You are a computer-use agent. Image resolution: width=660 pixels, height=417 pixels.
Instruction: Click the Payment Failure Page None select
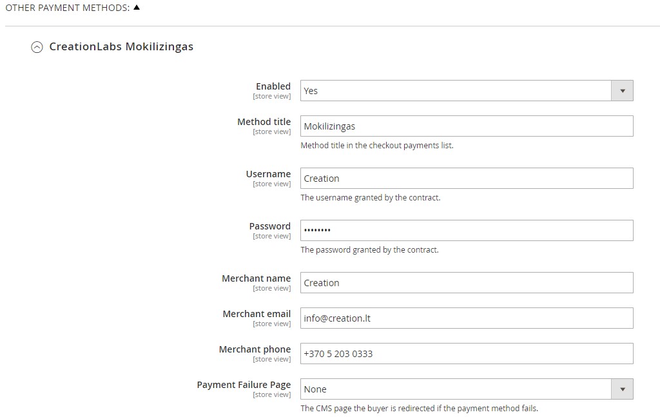(x=467, y=389)
